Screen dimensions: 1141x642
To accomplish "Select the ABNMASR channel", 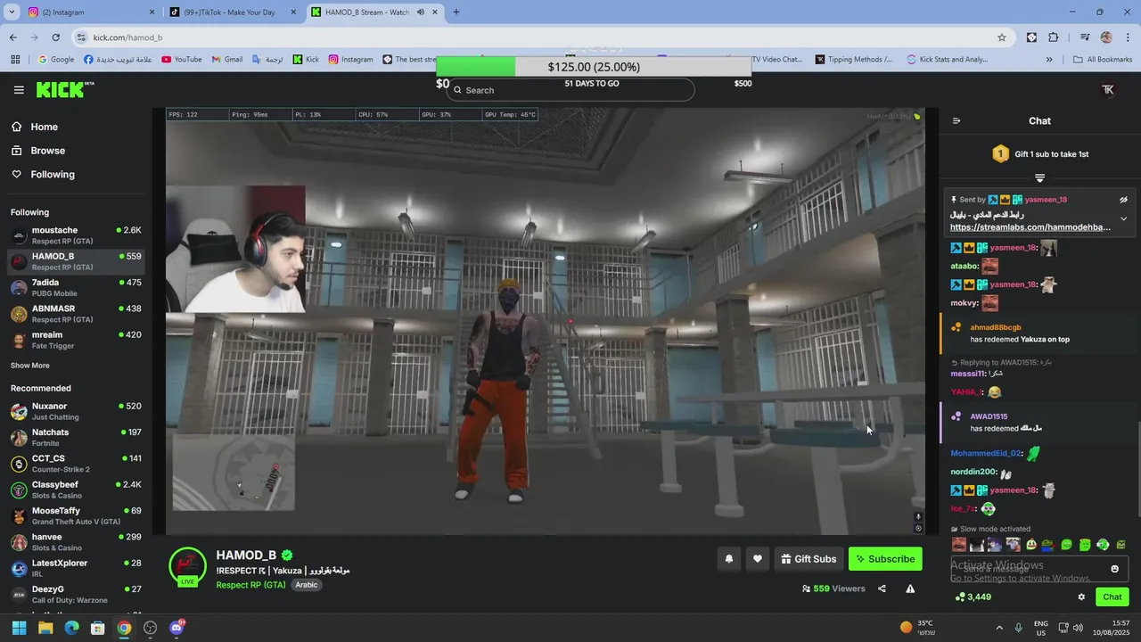I will tap(76, 314).
